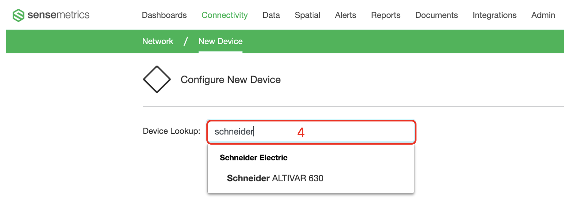Click the Schneider Electric group header
This screenshot has width=569, height=204.
pyautogui.click(x=254, y=158)
